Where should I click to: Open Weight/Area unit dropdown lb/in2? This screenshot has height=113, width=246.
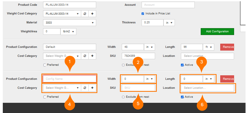click(68, 32)
